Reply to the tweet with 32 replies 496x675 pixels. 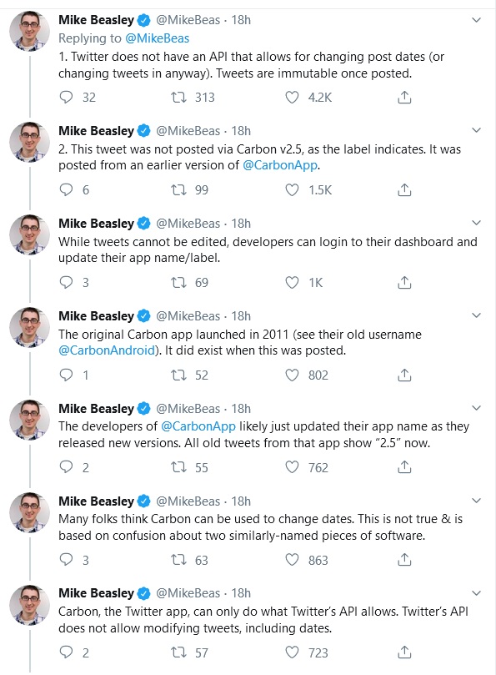66,98
